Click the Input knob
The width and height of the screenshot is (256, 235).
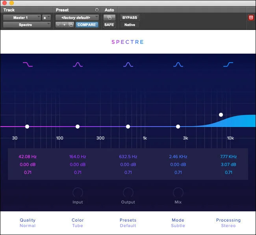click(x=78, y=193)
